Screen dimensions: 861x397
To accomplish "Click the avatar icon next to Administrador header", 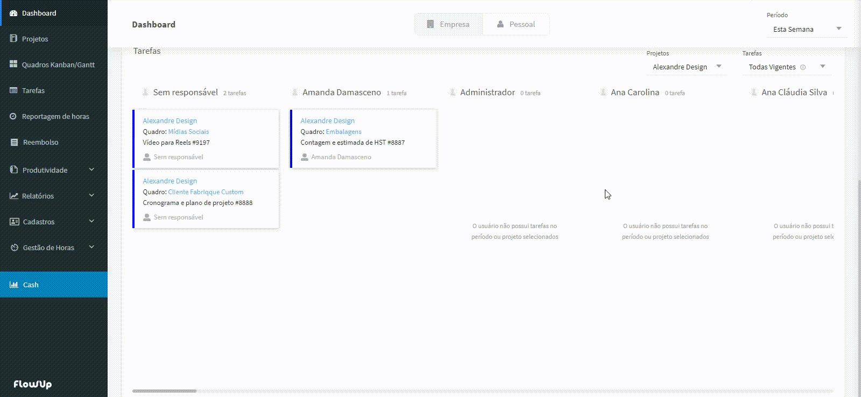I will point(453,92).
